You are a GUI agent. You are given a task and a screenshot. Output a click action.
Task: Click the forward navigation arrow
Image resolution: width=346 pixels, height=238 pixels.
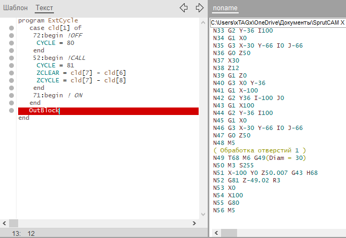click(200, 8)
